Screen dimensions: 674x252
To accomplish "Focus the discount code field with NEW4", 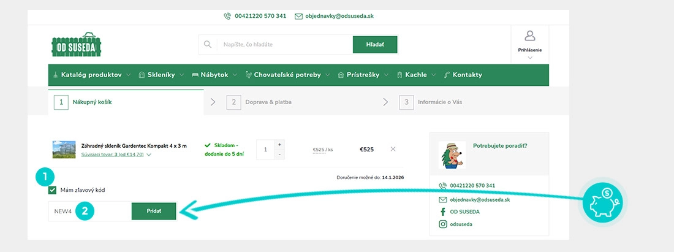I will pyautogui.click(x=90, y=211).
